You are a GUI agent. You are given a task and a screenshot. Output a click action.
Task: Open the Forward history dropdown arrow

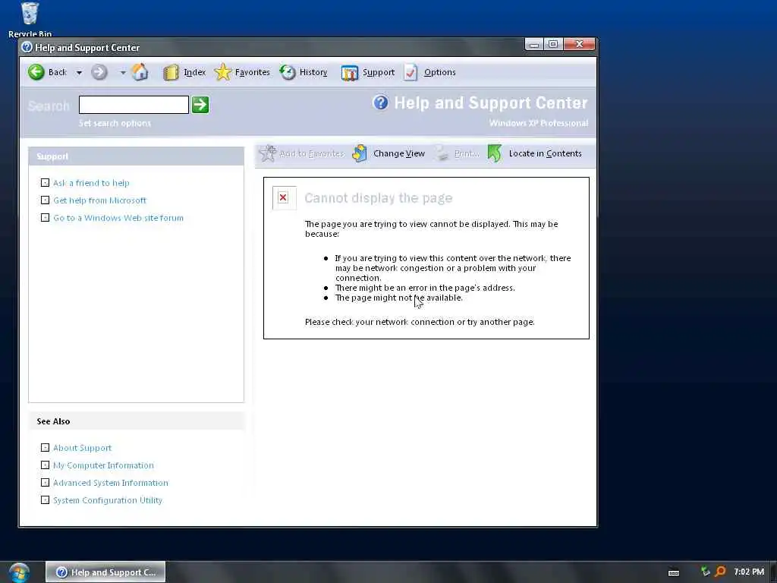pyautogui.click(x=122, y=72)
